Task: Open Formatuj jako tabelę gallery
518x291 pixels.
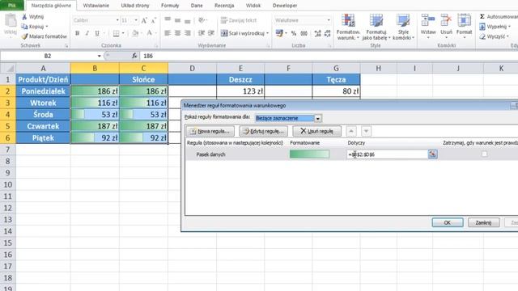Action: 376,27
